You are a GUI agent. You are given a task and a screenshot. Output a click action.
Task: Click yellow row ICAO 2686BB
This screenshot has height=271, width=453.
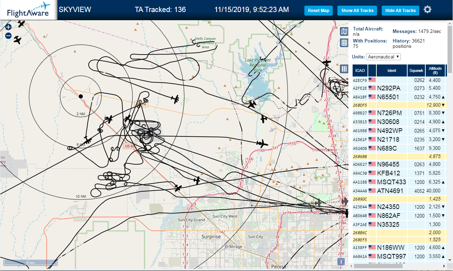pos(360,156)
